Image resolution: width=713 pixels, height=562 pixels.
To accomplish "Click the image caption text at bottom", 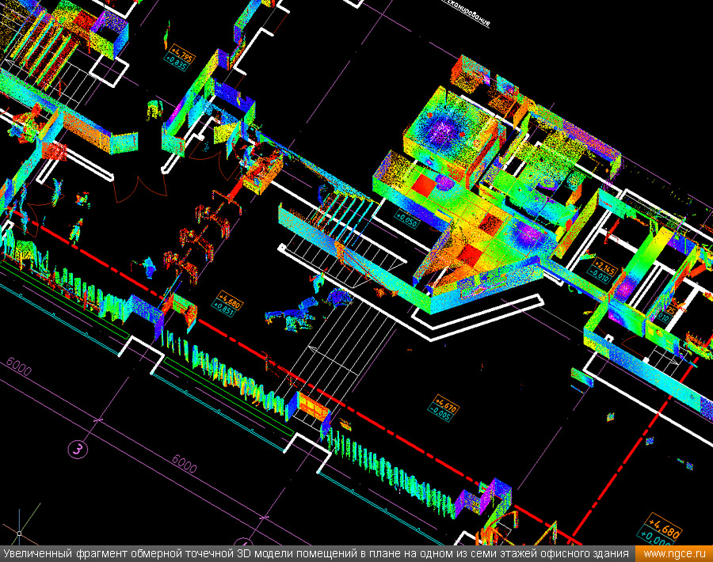I will (317, 553).
